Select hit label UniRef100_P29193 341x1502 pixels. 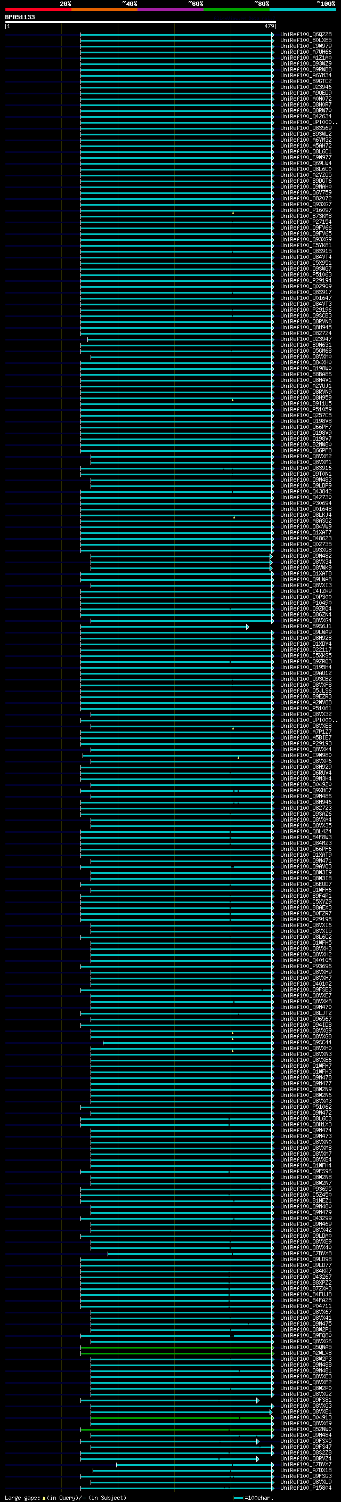tap(306, 743)
